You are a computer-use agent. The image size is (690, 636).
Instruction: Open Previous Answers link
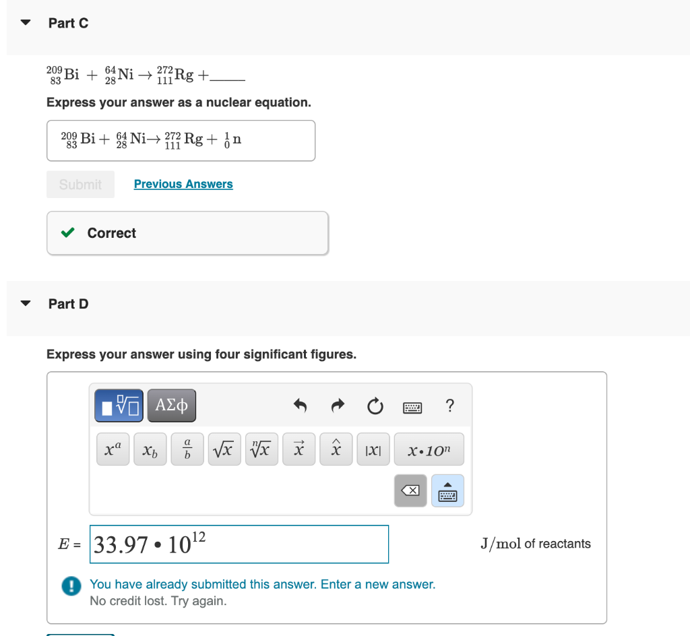tap(183, 183)
